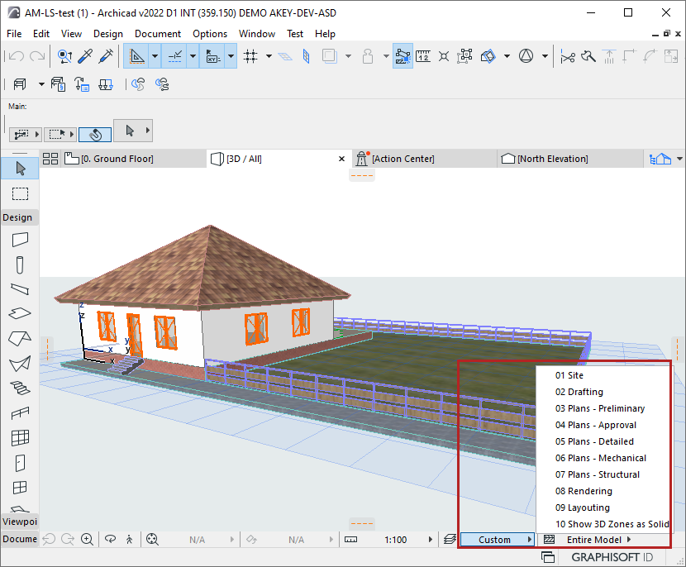686x567 pixels.
Task: Click the Measure tool ruler icon
Action: tap(422, 56)
